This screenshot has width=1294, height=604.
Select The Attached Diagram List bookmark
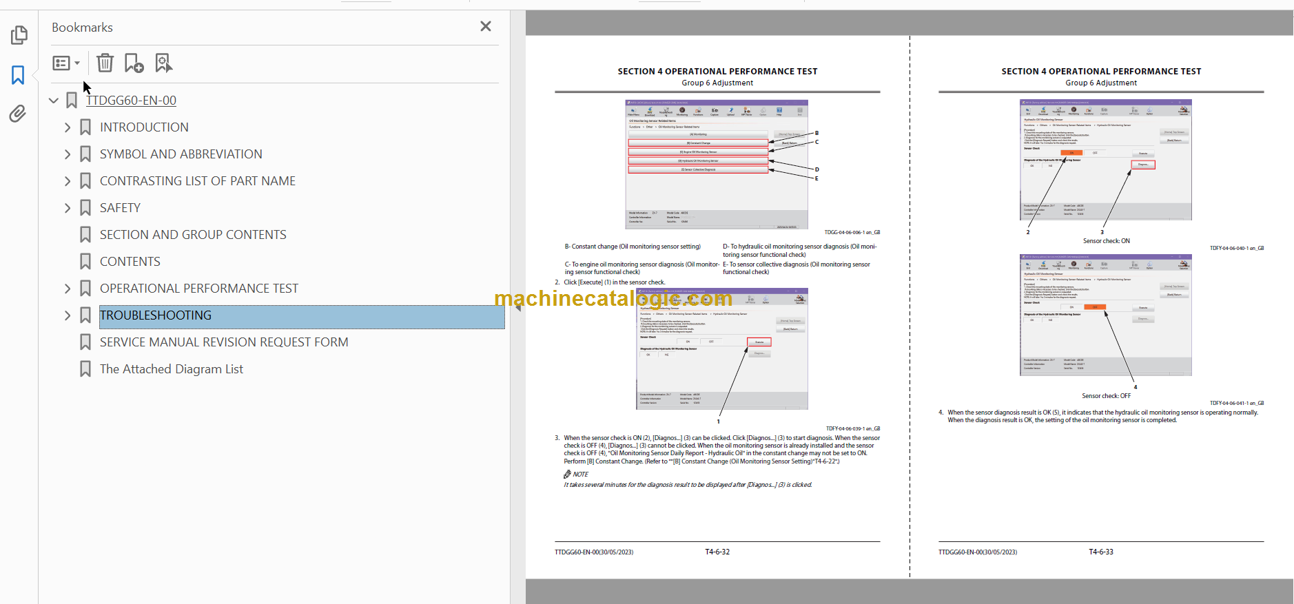172,369
